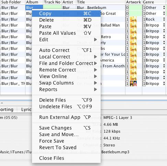Image resolution: width=167 pixels, height=166 pixels.
Task: Click album artwork thumbnail in Rock row
Action: pos(133,19)
